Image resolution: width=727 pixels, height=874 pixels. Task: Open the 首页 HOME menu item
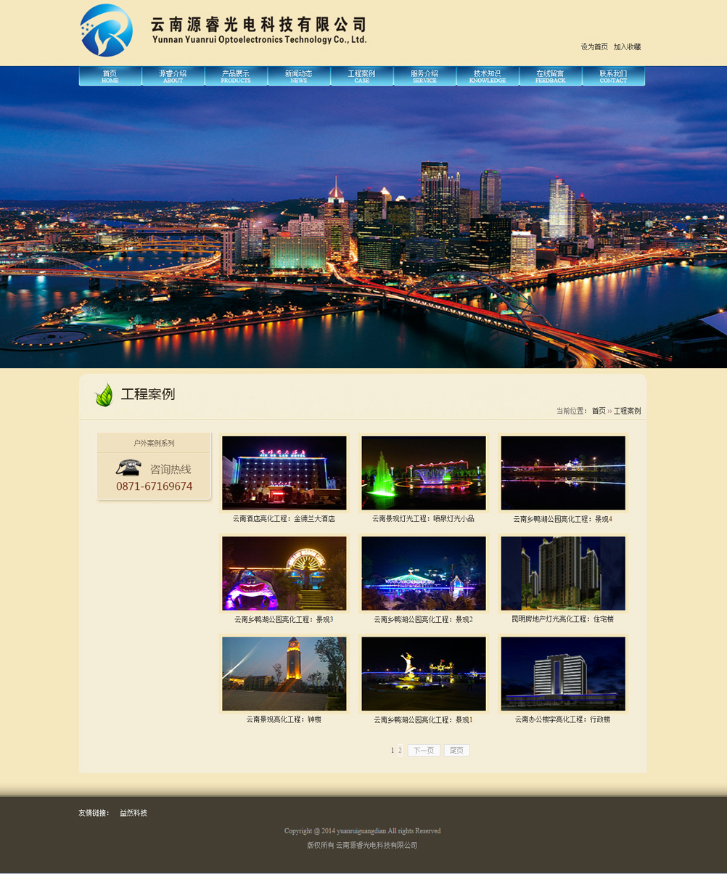110,76
